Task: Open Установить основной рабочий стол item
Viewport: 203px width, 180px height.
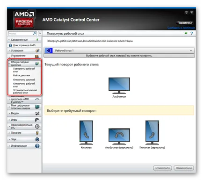Action: click(x=25, y=91)
